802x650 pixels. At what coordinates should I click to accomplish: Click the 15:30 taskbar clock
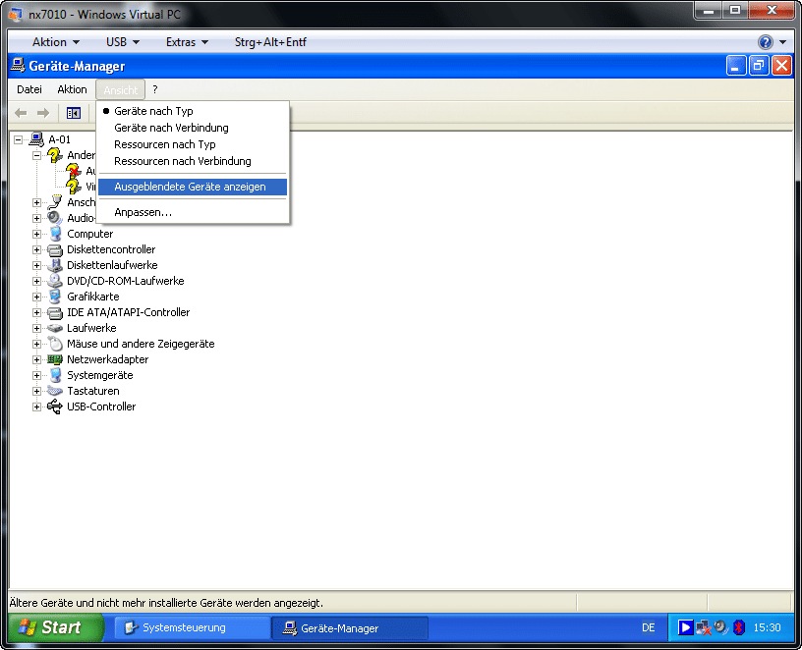click(767, 627)
